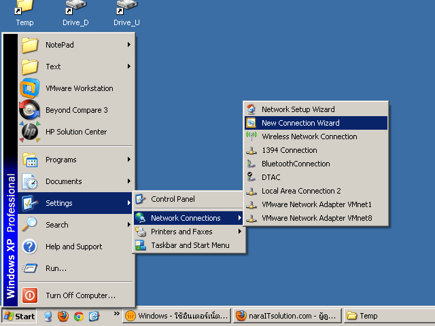Click the VMnet8 adapter icon
This screenshot has height=326, width=435.
pyautogui.click(x=251, y=219)
